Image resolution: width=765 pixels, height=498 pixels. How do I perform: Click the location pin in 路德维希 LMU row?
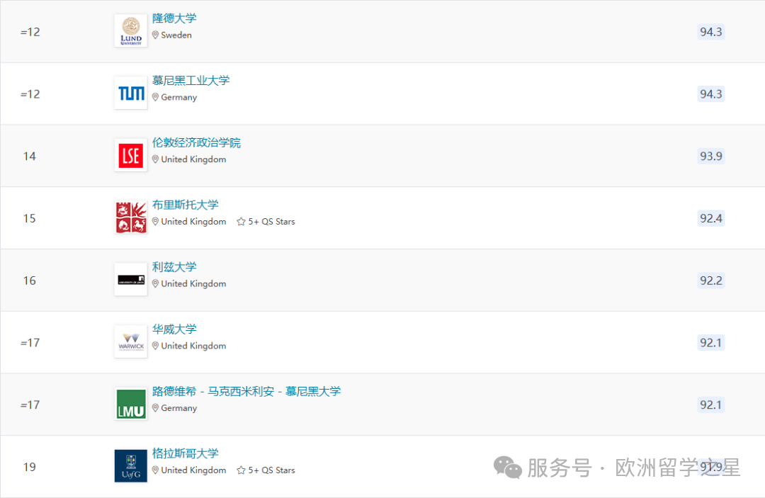[155, 408]
